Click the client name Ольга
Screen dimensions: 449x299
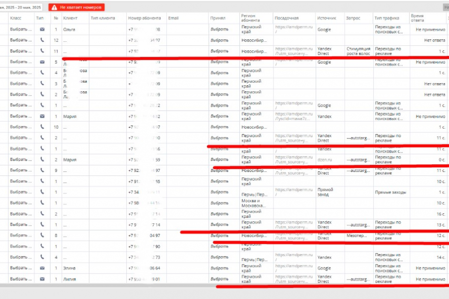tap(69, 29)
